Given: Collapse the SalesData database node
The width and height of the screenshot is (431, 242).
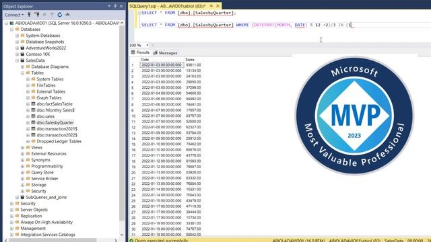Looking at the screenshot, I should pos(17,61).
